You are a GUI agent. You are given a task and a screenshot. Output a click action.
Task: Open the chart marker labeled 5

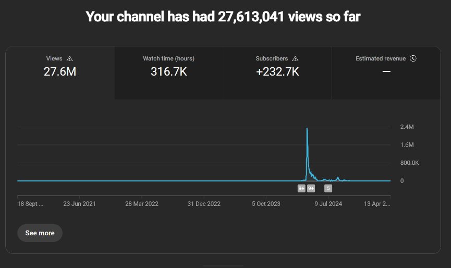[328, 188]
